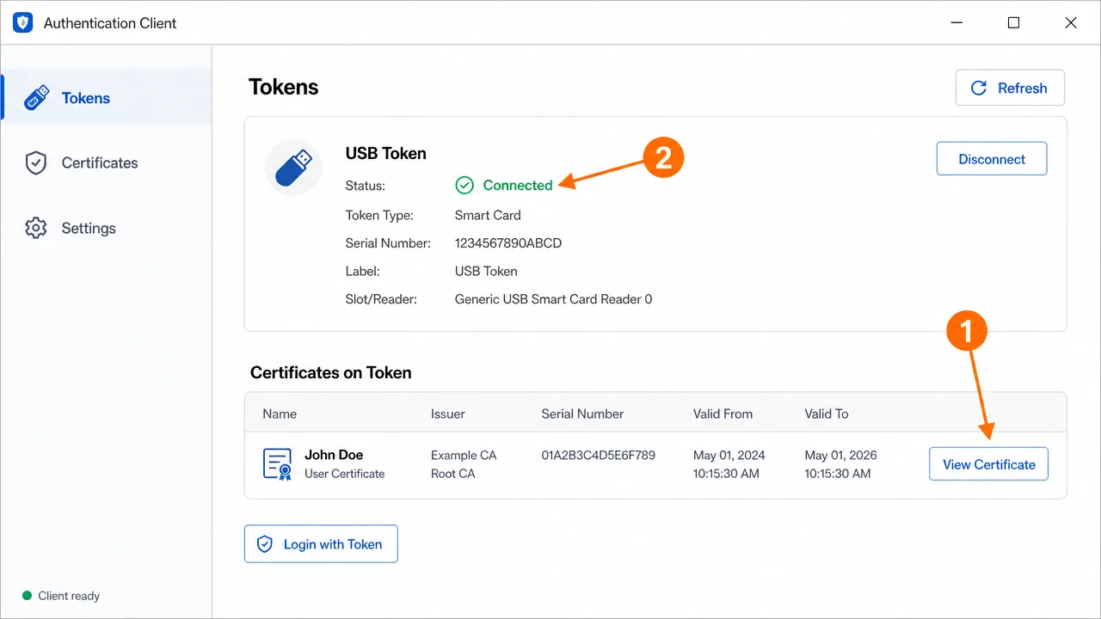View John Doe's certificate

pos(989,464)
